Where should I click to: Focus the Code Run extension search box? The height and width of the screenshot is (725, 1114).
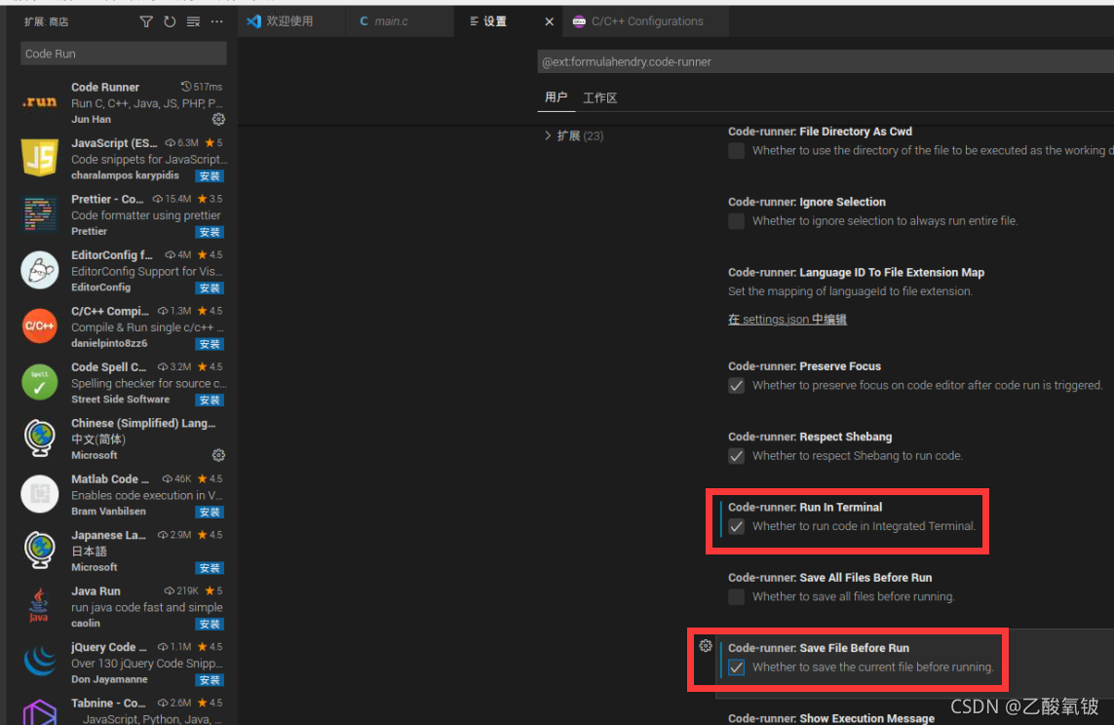[124, 54]
